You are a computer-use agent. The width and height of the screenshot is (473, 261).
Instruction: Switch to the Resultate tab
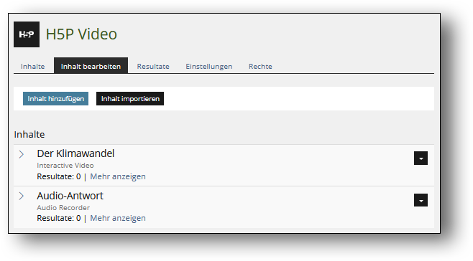click(x=153, y=66)
